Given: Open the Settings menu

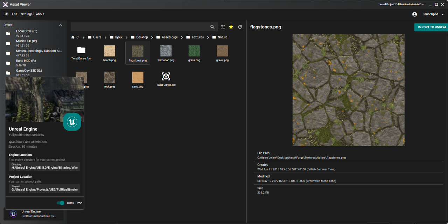Looking at the screenshot, I should pyautogui.click(x=27, y=14).
